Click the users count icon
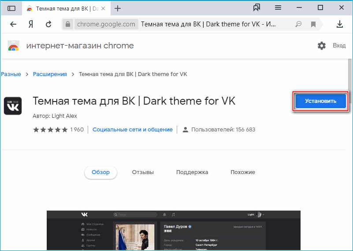 coord(185,130)
